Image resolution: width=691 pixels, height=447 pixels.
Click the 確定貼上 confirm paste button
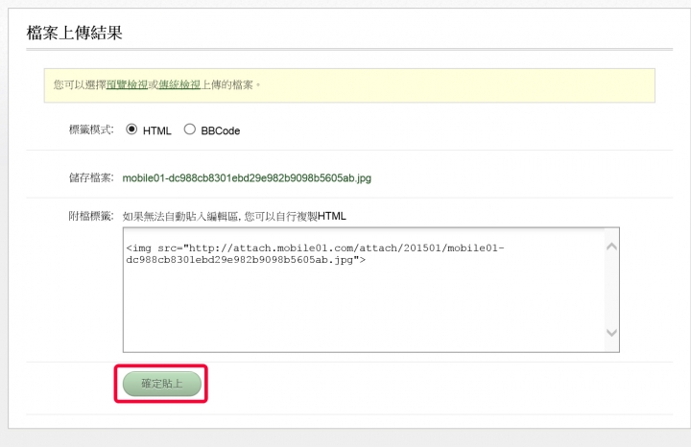pos(162,384)
